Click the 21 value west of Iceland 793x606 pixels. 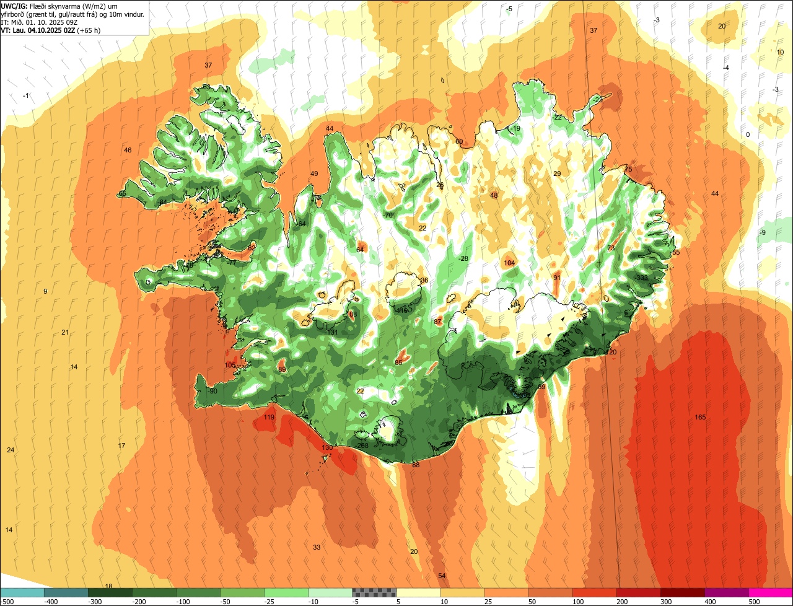pos(65,332)
